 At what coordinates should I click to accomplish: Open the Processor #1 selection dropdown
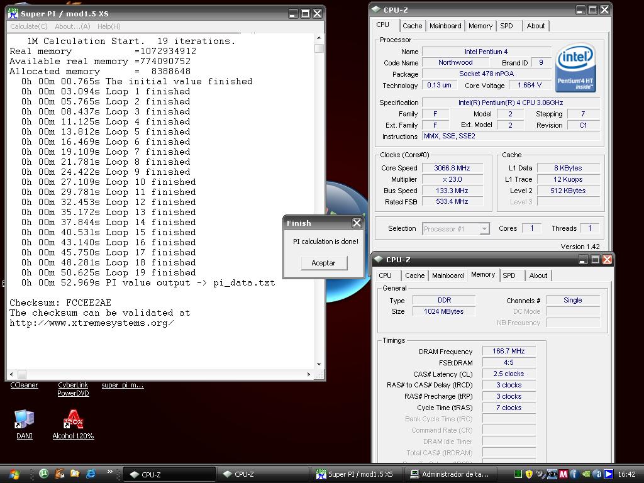(455, 229)
